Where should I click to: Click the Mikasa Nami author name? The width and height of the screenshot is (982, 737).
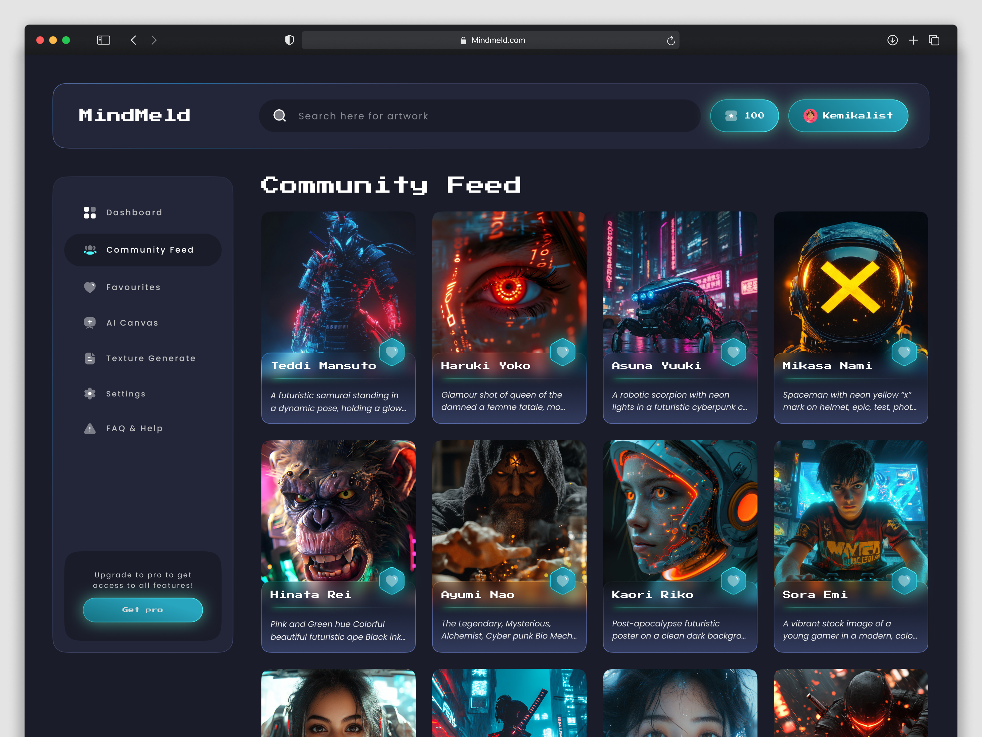828,366
